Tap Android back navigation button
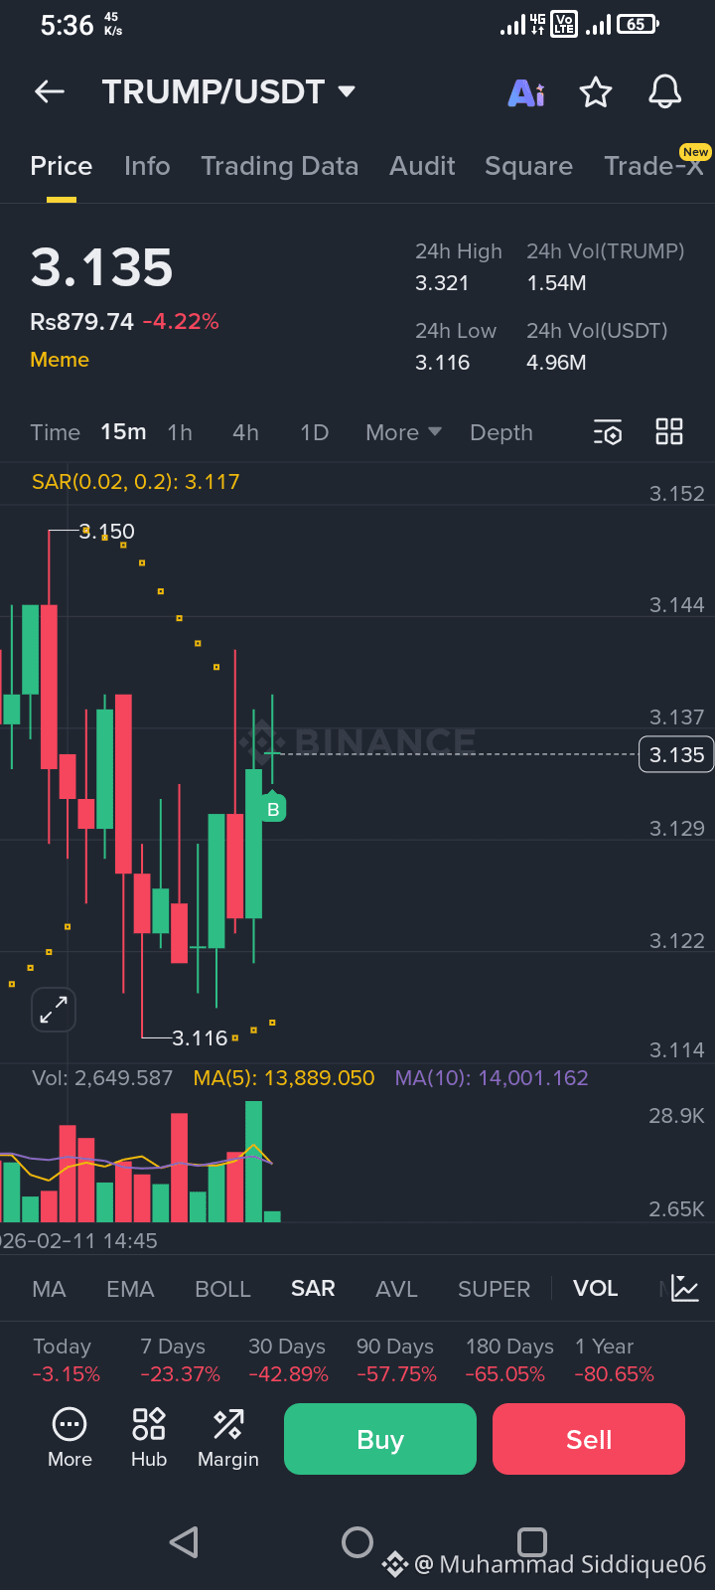 (184, 1542)
